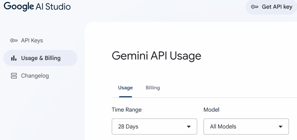Click the key icon beside API Keys

click(14, 40)
